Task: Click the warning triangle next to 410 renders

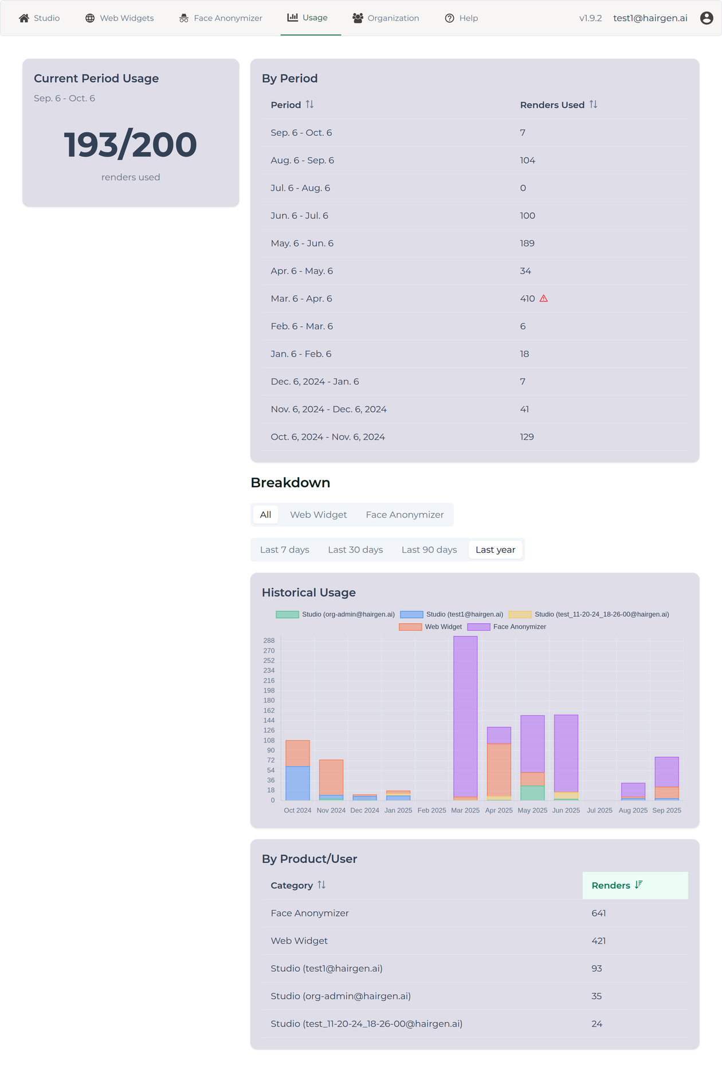Action: pos(543,298)
